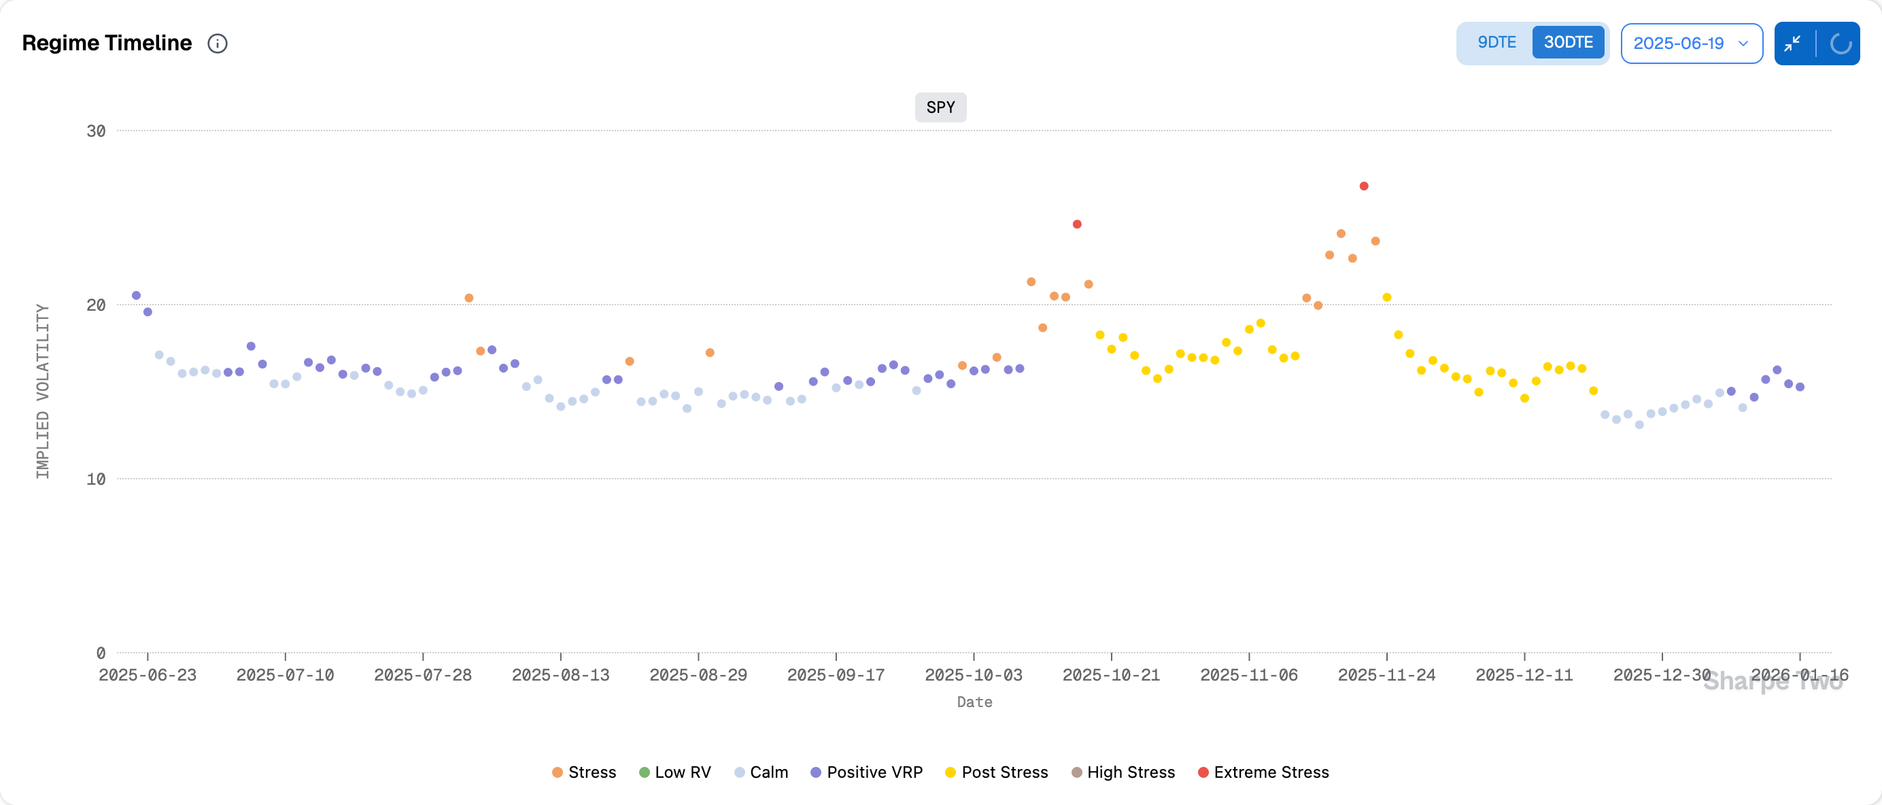Screen dimensions: 1882x805
Task: Hide the Calm series via legend
Action: click(761, 772)
